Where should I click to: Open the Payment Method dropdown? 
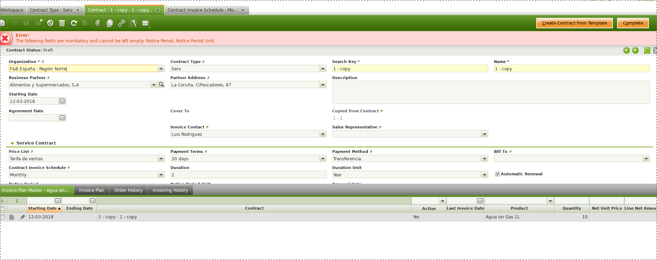tap(485, 159)
